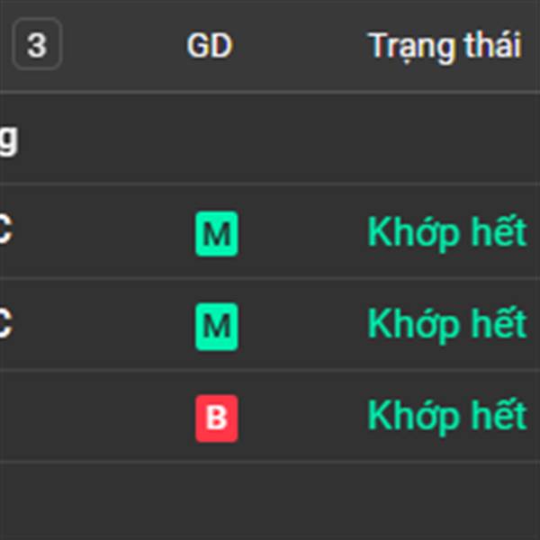Screen dimensions: 540x540
Task: Collapse the group row ending in 'g'
Action: [x=8, y=139]
